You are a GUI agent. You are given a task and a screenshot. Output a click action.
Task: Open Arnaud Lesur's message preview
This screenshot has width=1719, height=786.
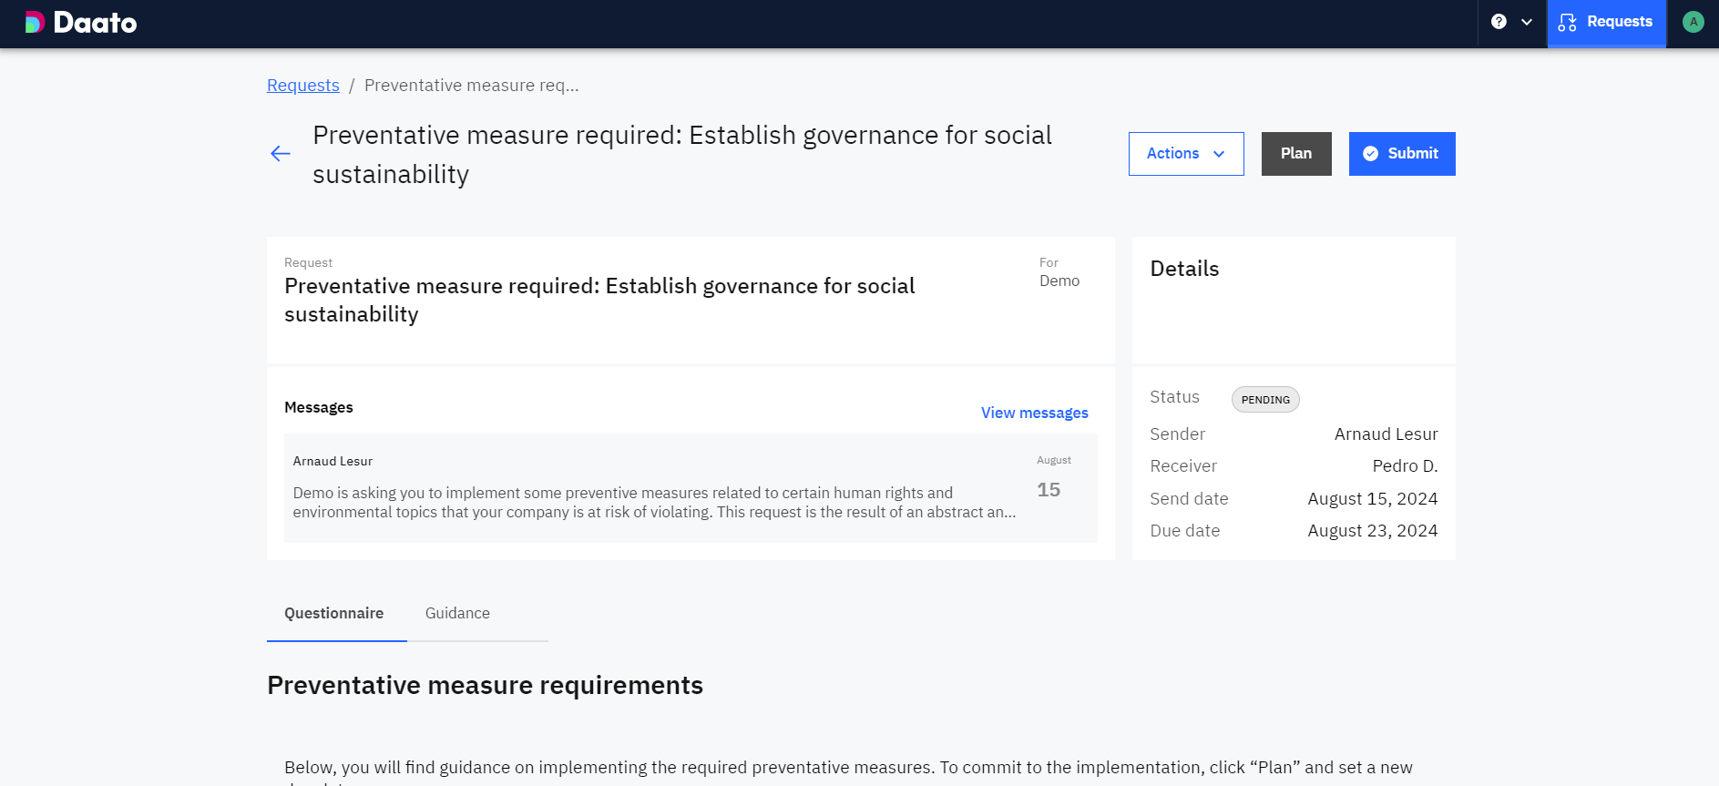tap(654, 502)
